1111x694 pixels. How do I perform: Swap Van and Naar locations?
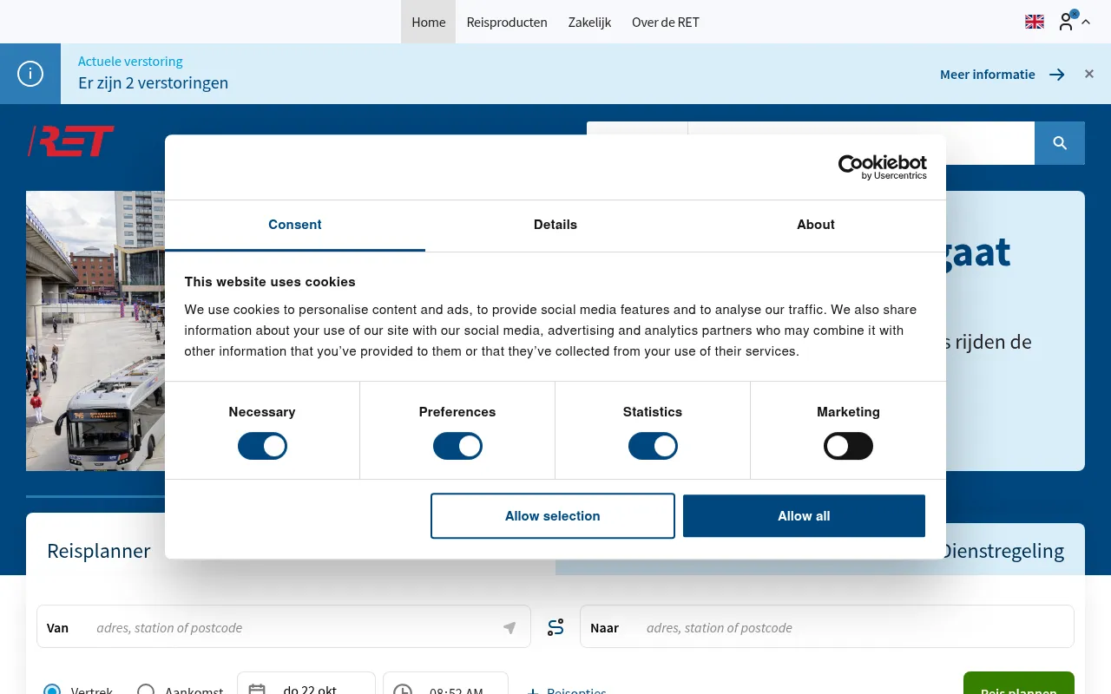pos(555,627)
